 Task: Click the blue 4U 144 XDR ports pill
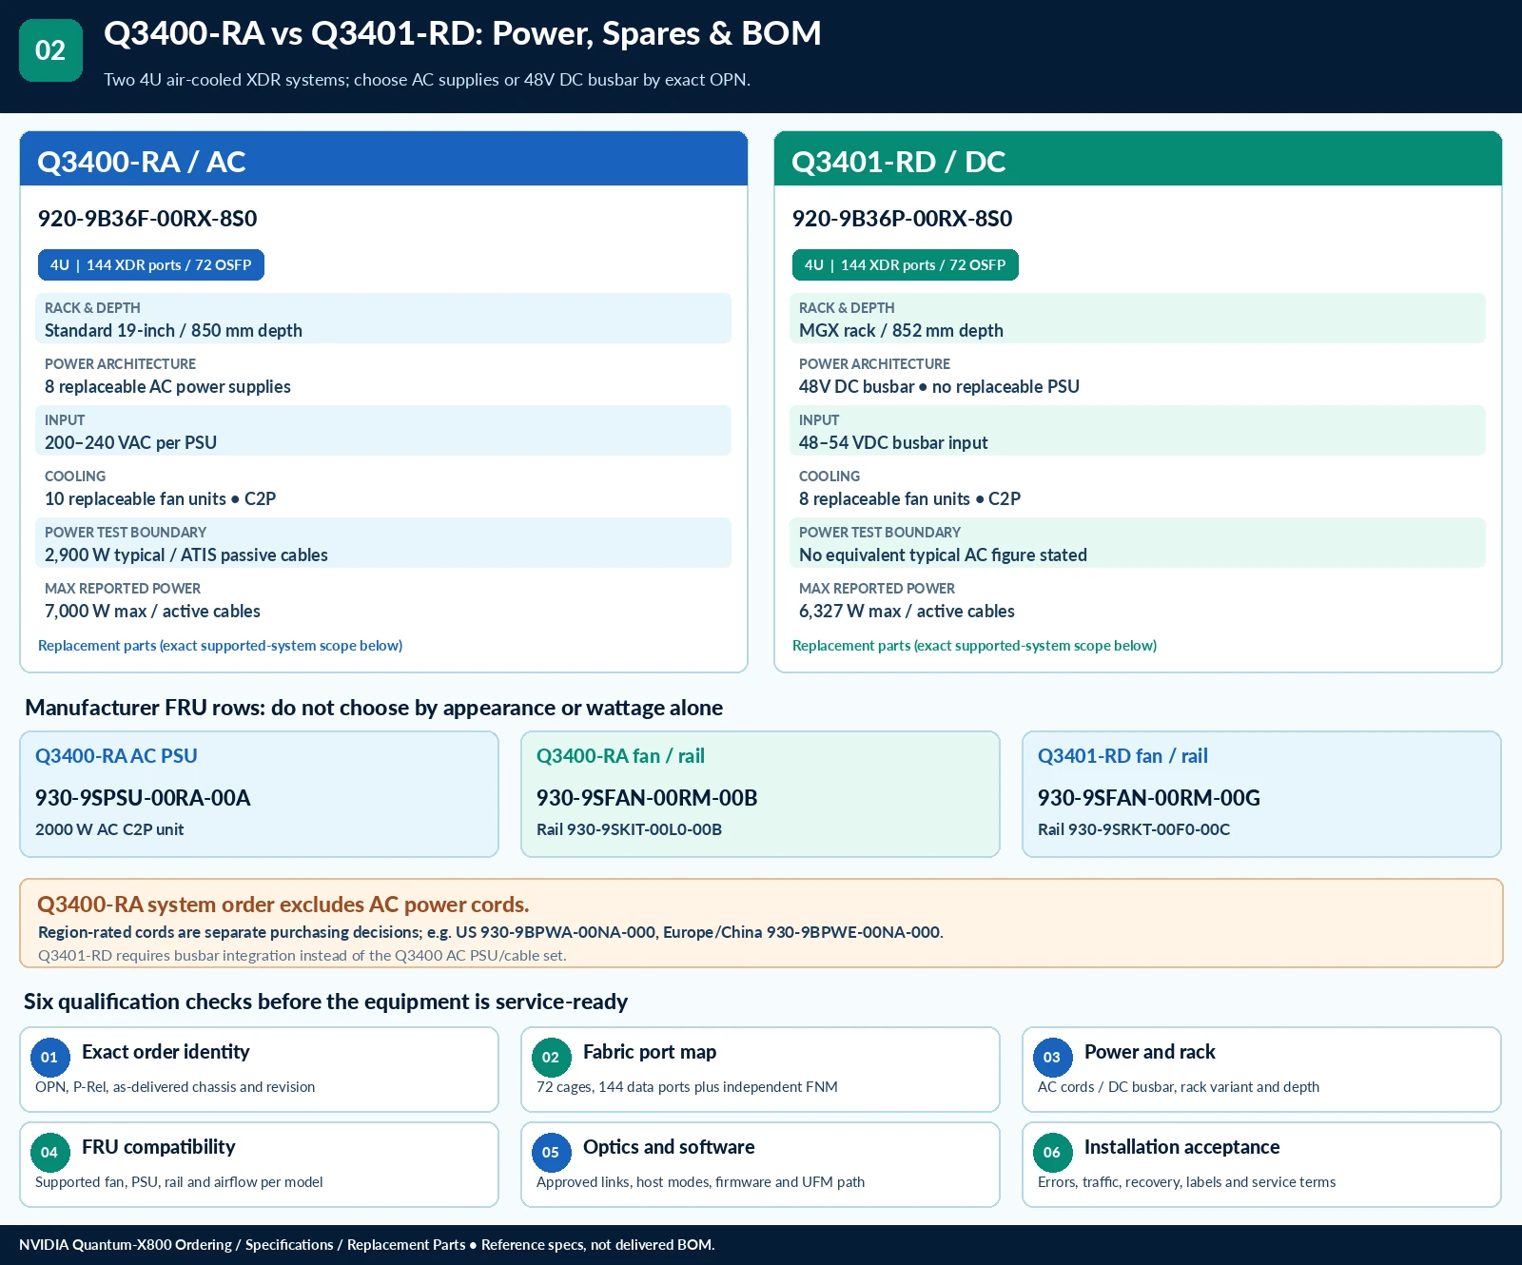pyautogui.click(x=151, y=265)
